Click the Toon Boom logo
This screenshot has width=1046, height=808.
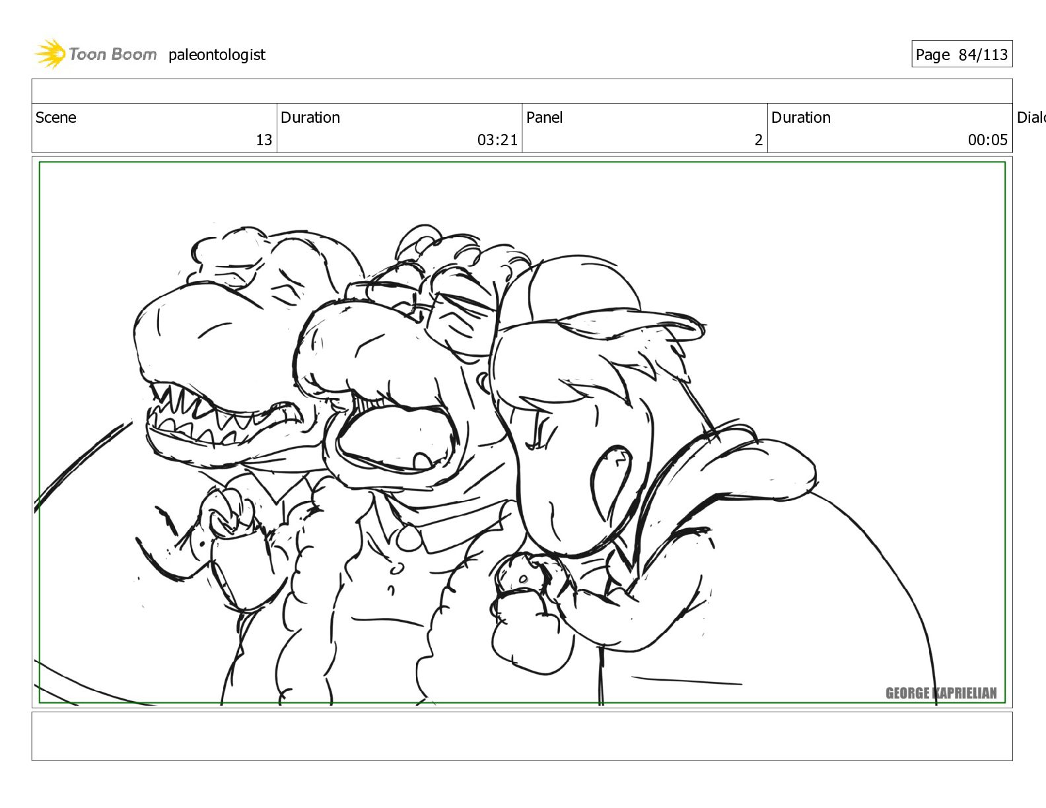click(96, 53)
